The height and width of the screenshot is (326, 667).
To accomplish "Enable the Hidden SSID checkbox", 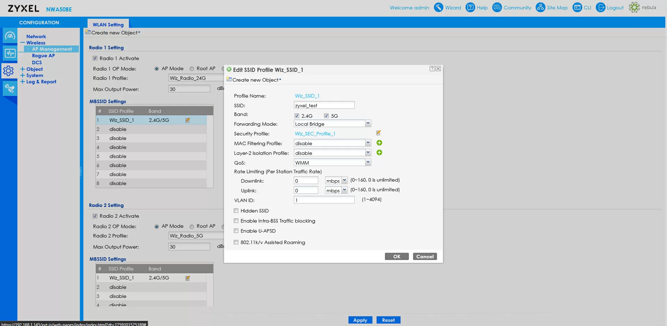I will point(236,211).
